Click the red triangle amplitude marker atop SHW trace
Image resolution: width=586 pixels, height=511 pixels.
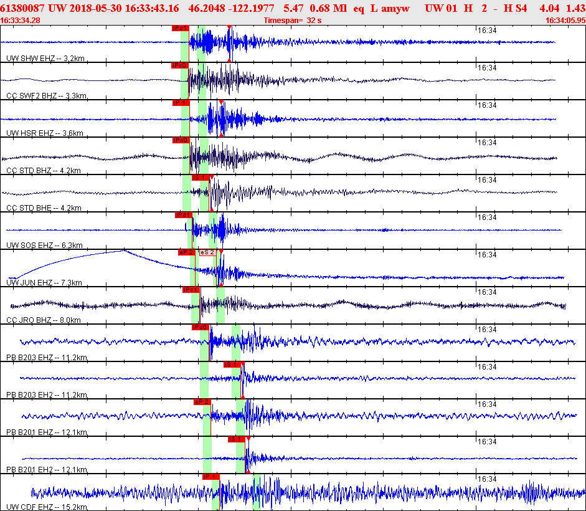[x=229, y=27]
